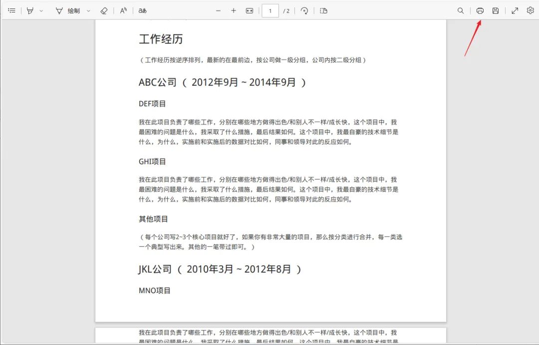Open the translate tool
The width and height of the screenshot is (539, 345).
click(x=142, y=10)
